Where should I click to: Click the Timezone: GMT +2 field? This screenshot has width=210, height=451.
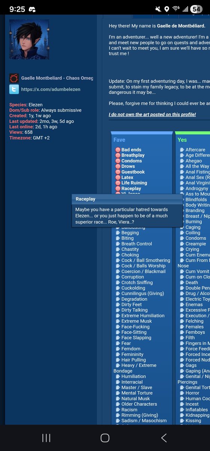tap(30, 138)
